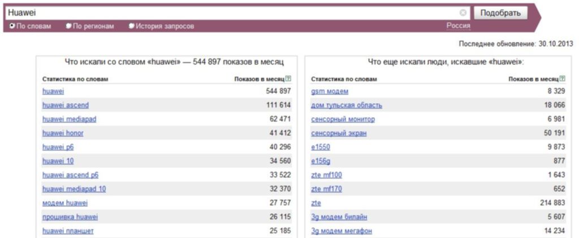Select the 41 412 impressions value

(280, 133)
